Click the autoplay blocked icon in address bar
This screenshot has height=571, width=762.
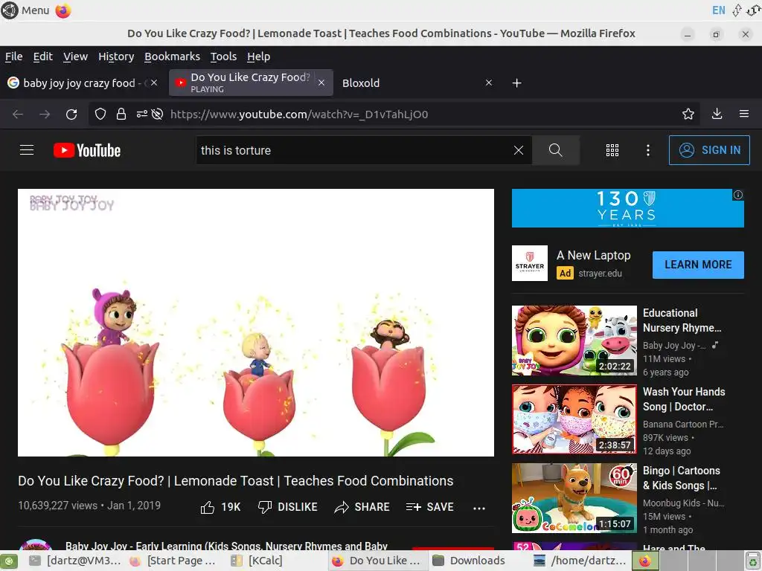pyautogui.click(x=157, y=114)
